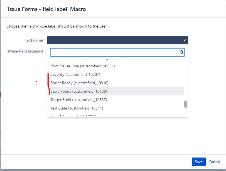Viewport: 226px width, 171px height.
Task: Click the Cancel link
Action: coord(214,162)
